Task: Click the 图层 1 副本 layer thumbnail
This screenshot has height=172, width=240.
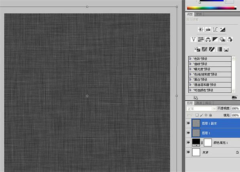Action: [x=196, y=123]
